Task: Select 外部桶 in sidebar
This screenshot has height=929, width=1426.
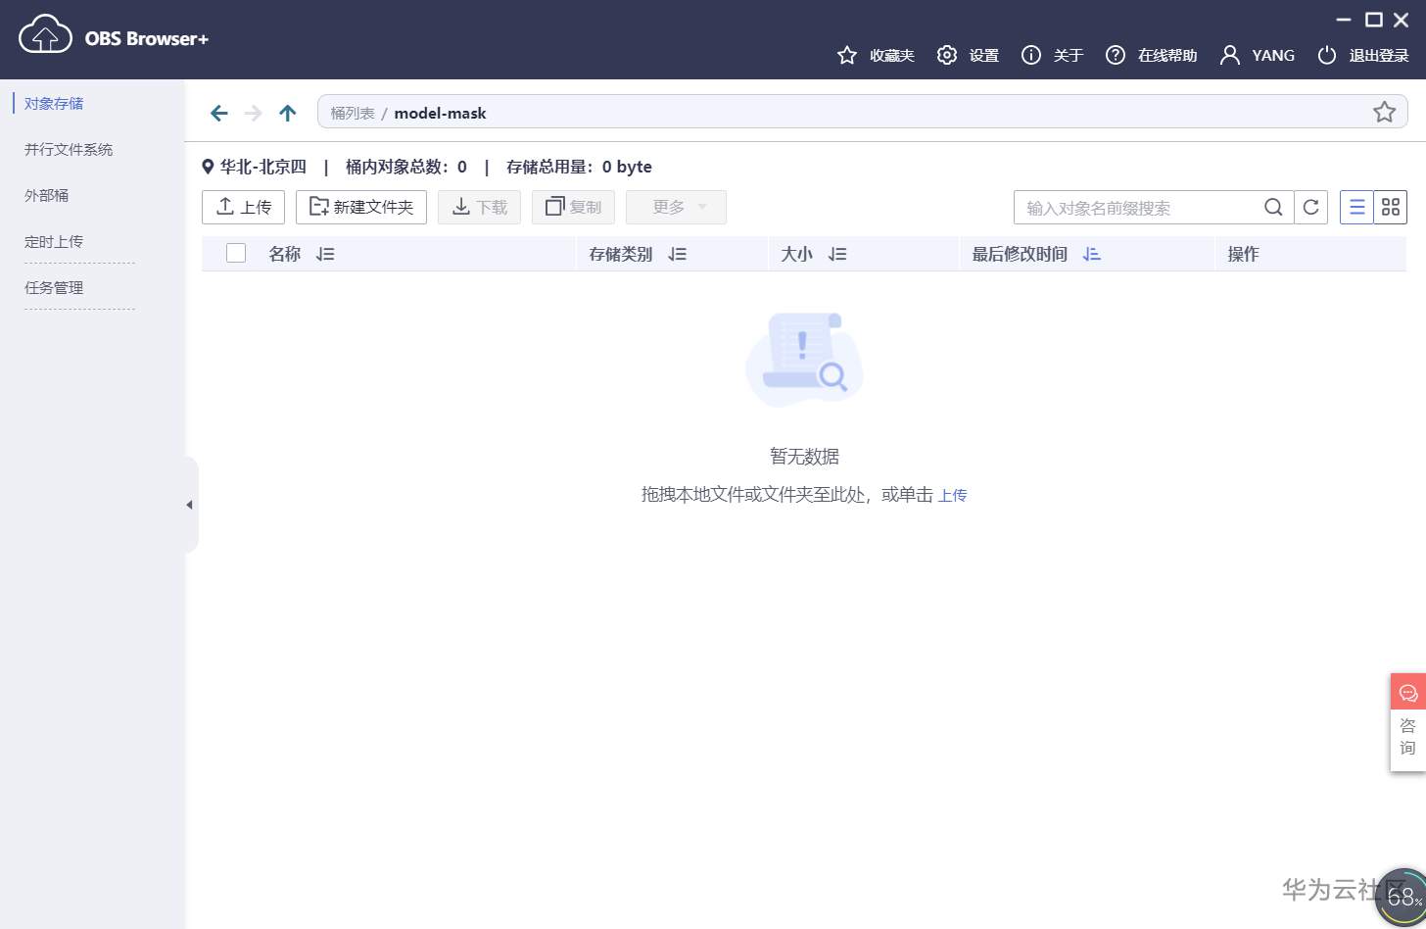Action: coord(47,195)
